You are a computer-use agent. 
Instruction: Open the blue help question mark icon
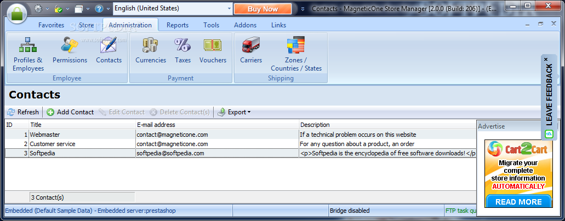(x=99, y=8)
